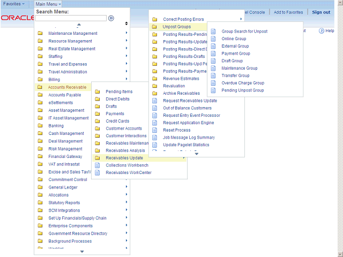Select Request Entry Event Processor entry
This screenshot has height=257, width=343.
(x=192, y=116)
